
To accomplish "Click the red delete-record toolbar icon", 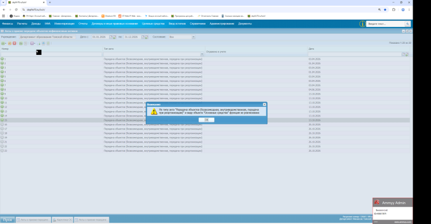I will [x=14, y=43].
